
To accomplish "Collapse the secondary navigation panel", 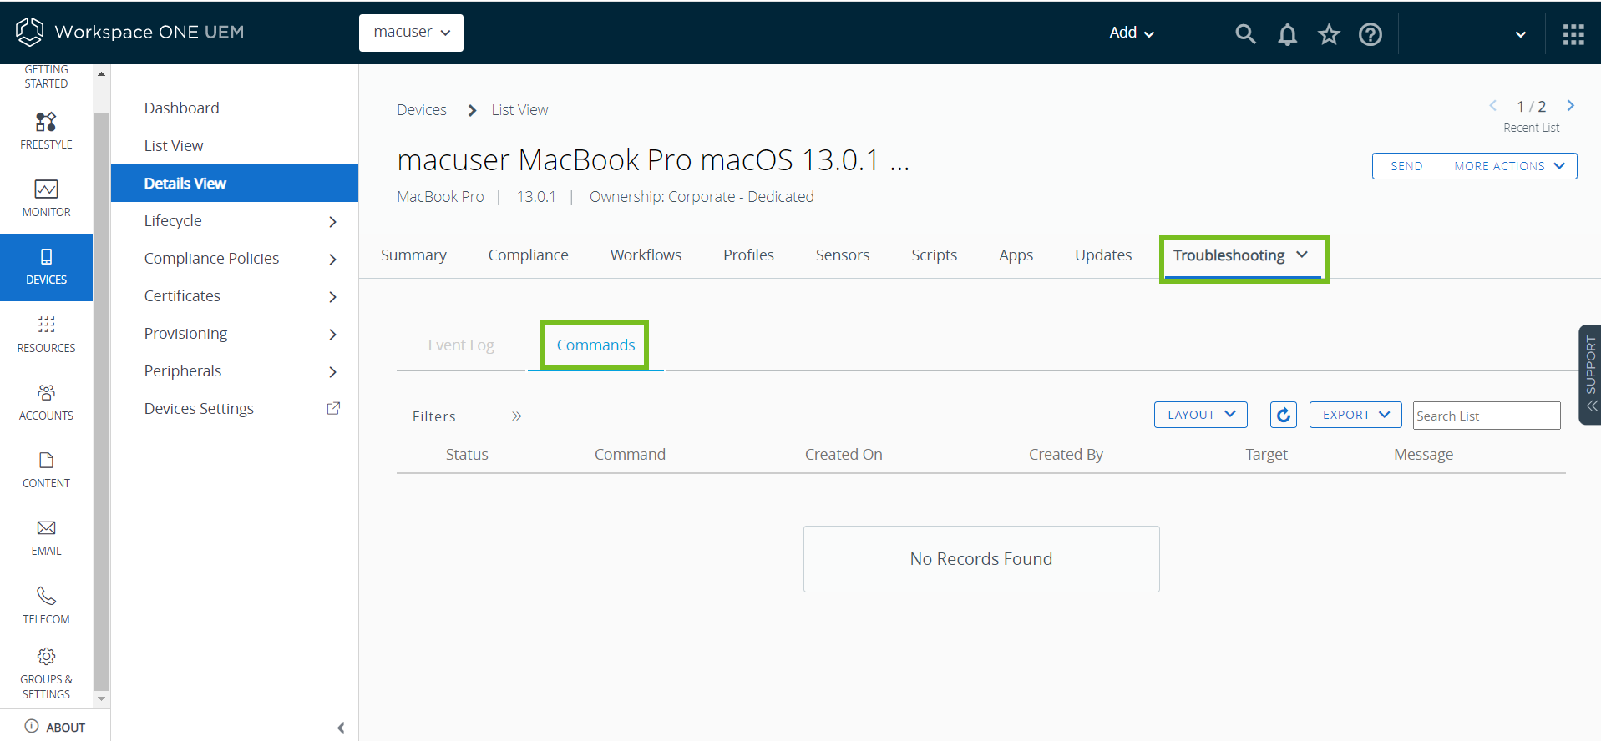I will (341, 728).
